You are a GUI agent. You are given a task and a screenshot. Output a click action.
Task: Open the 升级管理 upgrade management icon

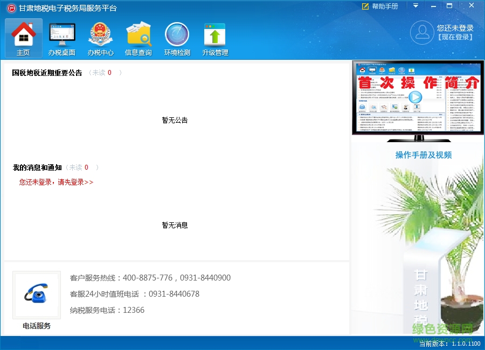click(x=215, y=38)
